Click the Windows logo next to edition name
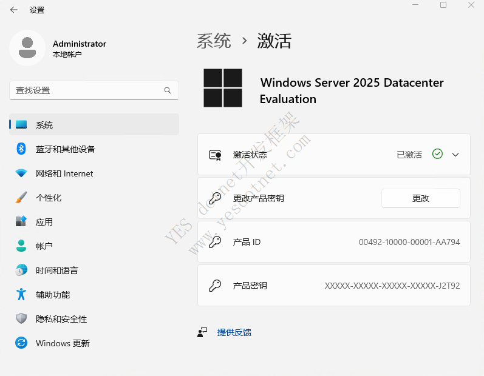 222,88
